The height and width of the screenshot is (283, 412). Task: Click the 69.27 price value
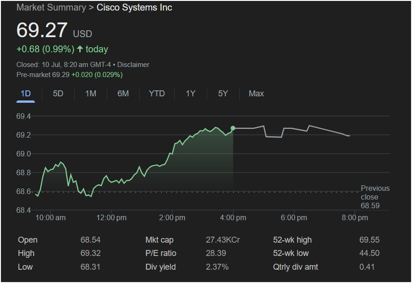[42, 30]
